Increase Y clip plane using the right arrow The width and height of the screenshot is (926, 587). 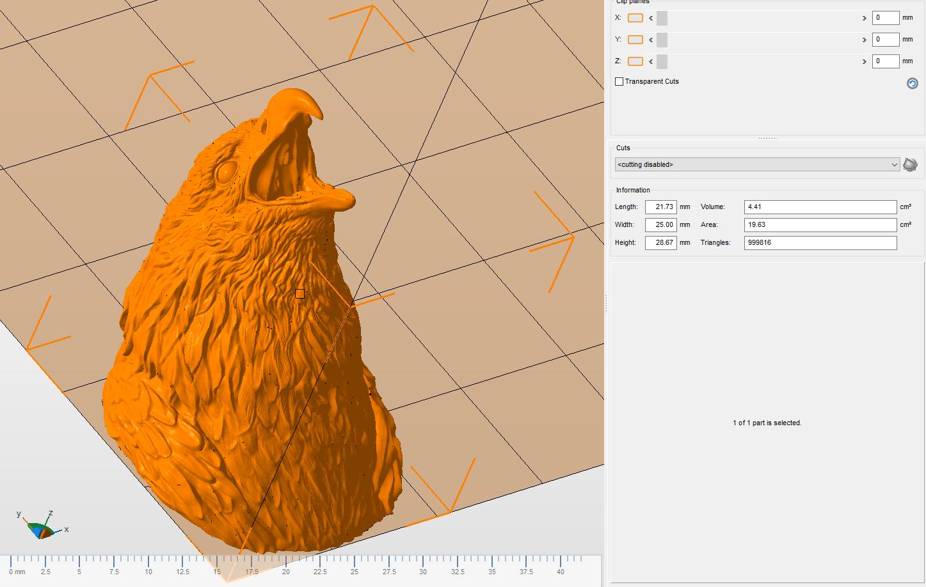pyautogui.click(x=865, y=40)
